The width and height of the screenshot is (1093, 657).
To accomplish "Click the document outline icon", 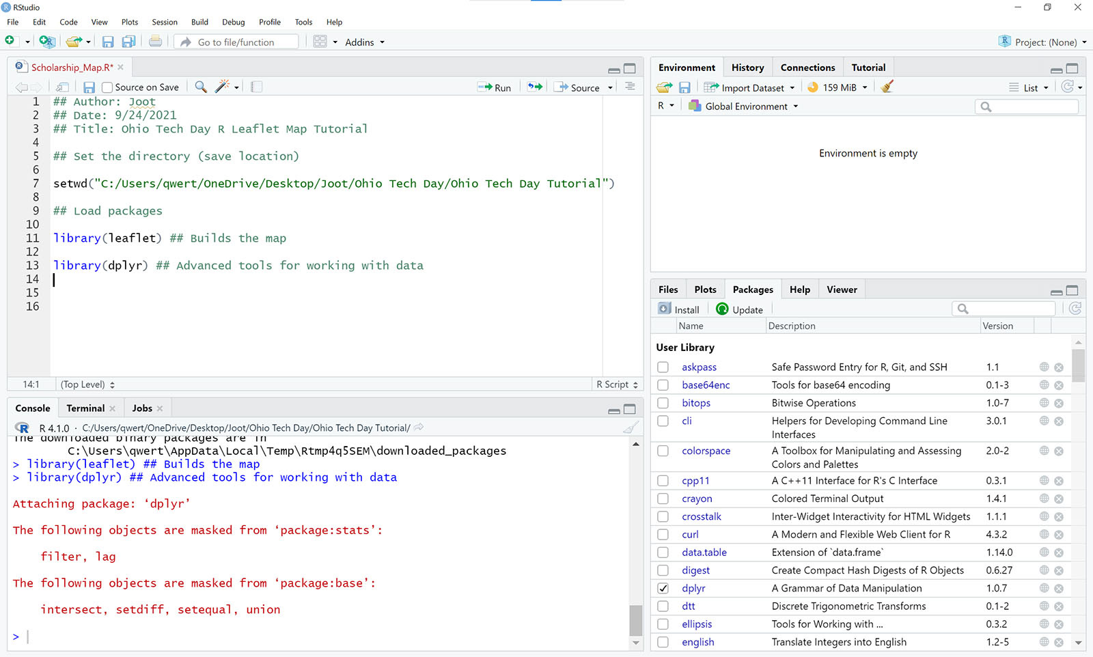I will 630,87.
